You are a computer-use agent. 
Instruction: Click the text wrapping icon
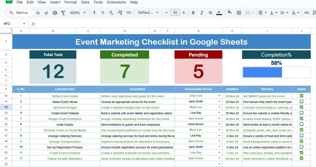(x=282, y=12)
